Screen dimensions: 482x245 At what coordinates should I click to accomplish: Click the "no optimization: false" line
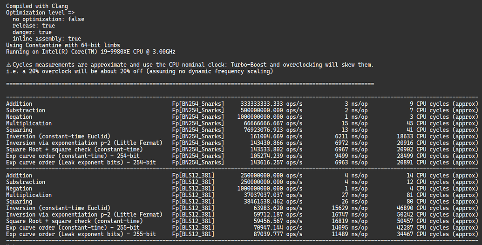click(x=48, y=19)
